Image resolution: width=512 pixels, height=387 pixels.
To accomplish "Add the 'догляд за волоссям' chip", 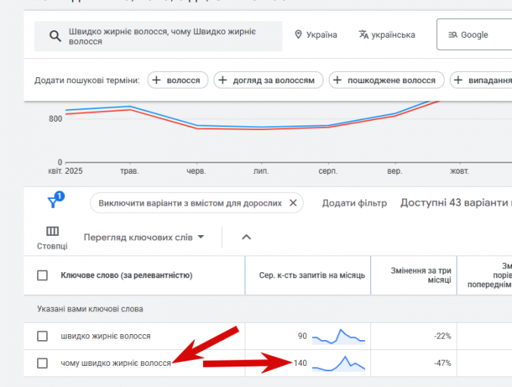I will 268,80.
